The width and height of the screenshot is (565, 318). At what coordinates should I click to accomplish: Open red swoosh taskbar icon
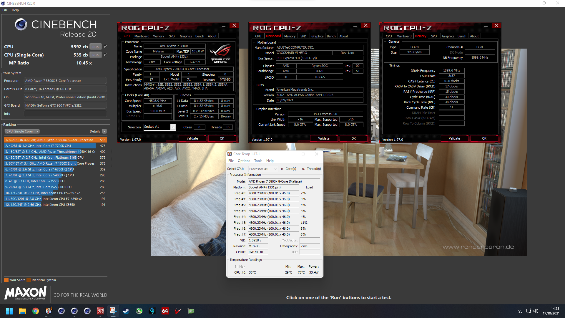178,311
